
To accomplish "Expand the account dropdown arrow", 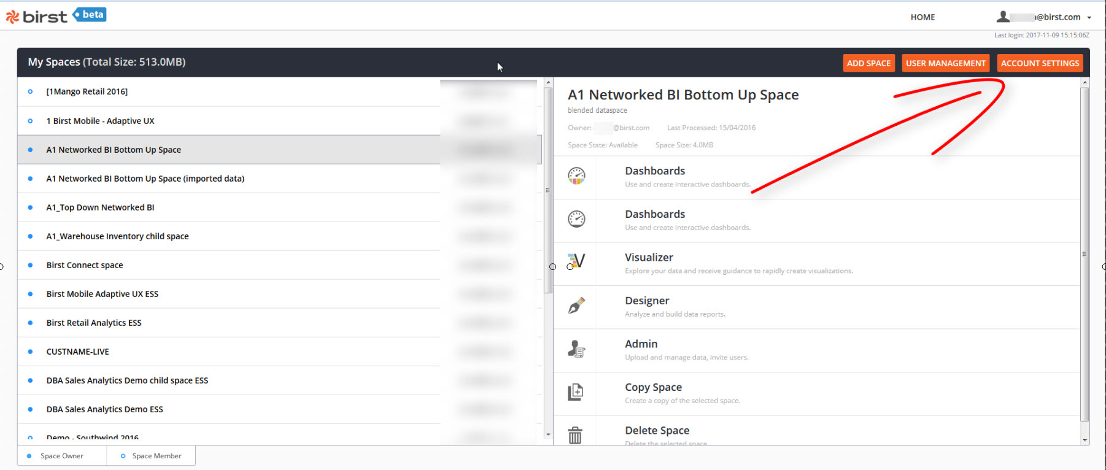I will point(1089,18).
